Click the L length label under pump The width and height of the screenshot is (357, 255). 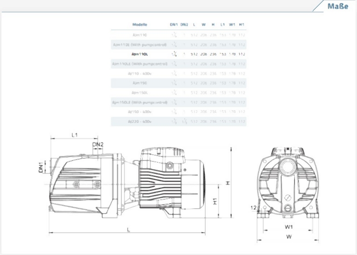[129, 230]
